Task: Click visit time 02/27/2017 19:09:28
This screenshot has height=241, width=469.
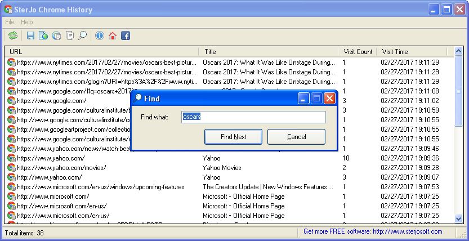Action: coord(410,168)
